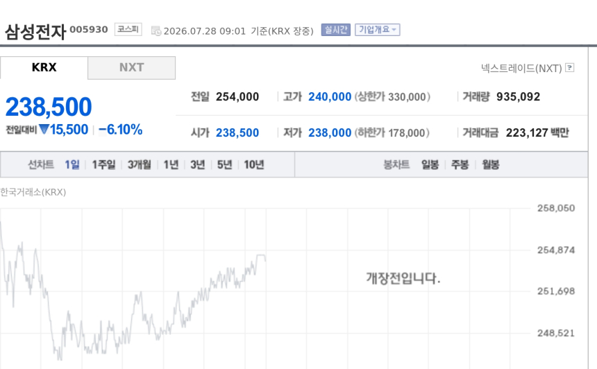Click the trading value 223,127 백만

[537, 132]
